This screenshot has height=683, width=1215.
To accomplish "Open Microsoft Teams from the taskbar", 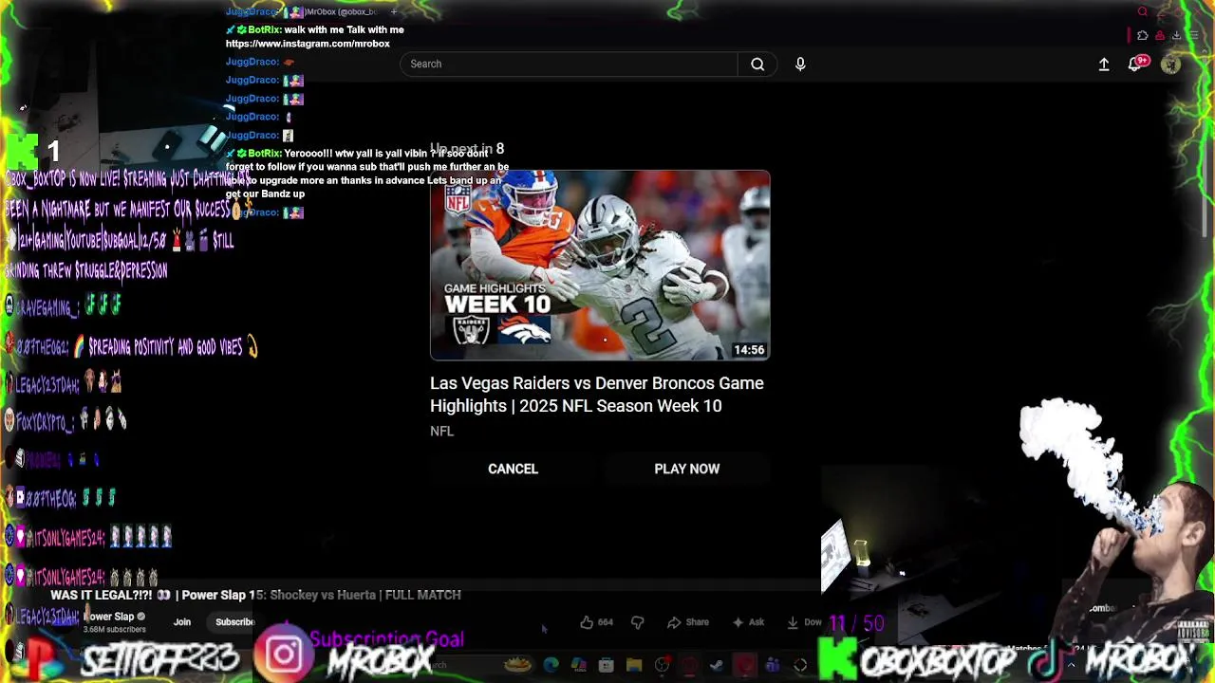I will click(x=773, y=665).
